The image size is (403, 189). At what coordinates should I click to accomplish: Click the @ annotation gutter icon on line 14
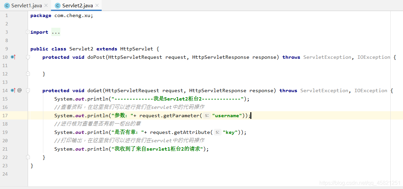click(20, 90)
